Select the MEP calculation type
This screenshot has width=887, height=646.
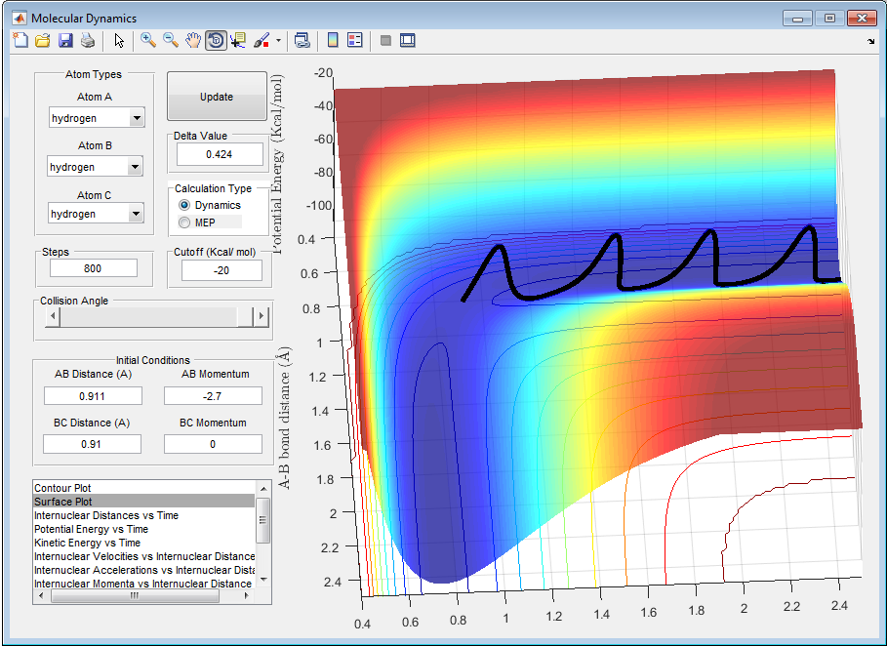coord(184,222)
